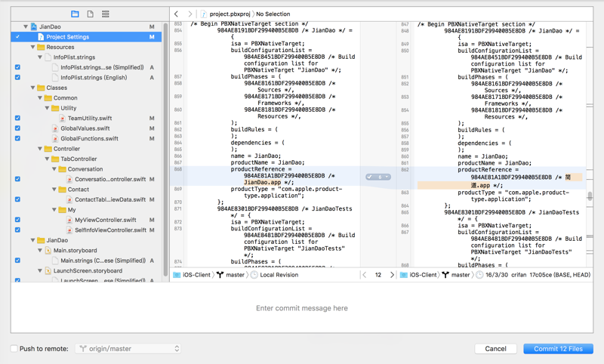
Task: Collapse the Conversation folder
Action: click(x=54, y=169)
